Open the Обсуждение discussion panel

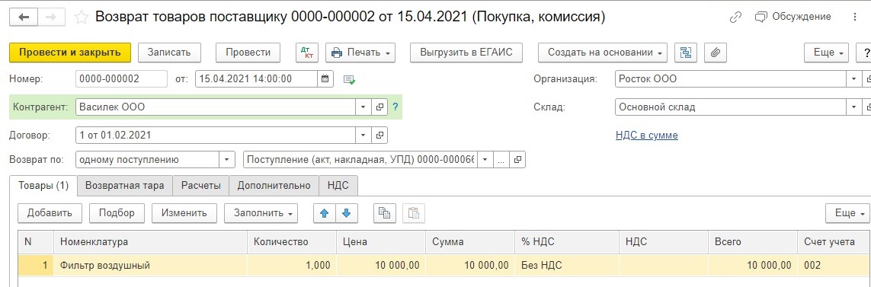coord(793,17)
